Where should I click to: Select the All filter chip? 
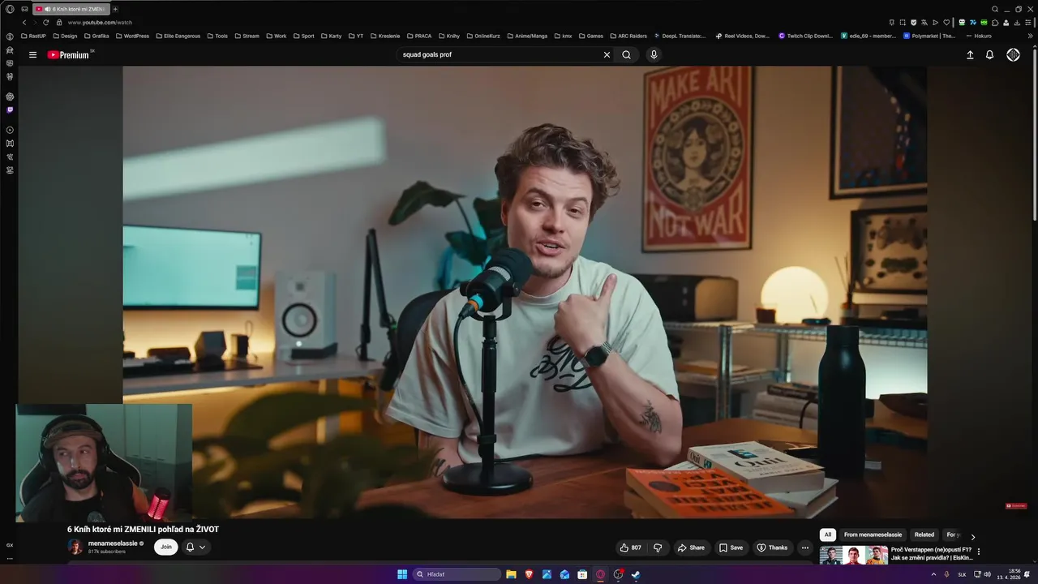pyautogui.click(x=828, y=535)
